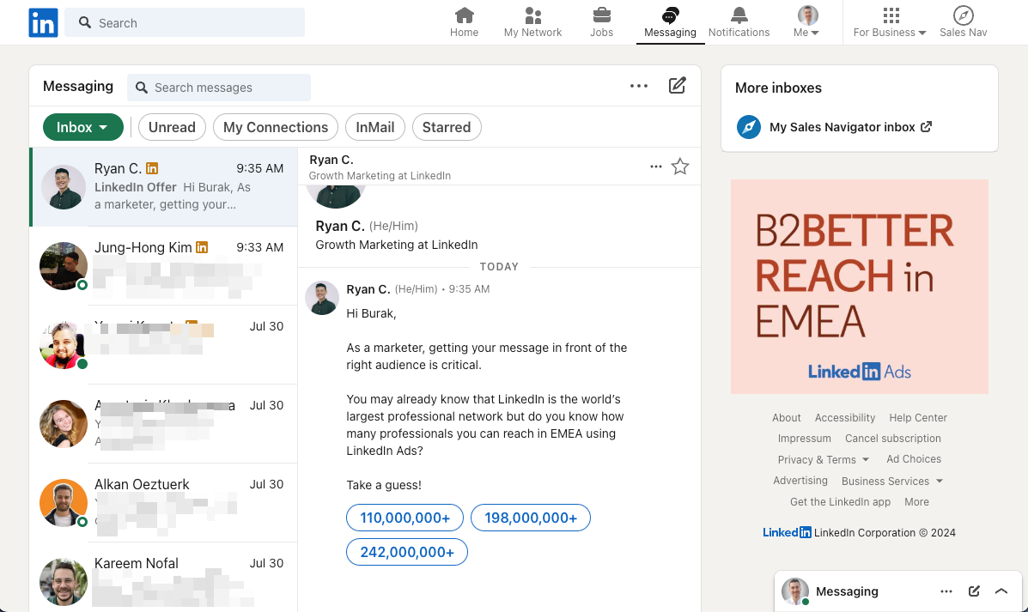
Task: Open the Messaging nav item
Action: point(670,22)
